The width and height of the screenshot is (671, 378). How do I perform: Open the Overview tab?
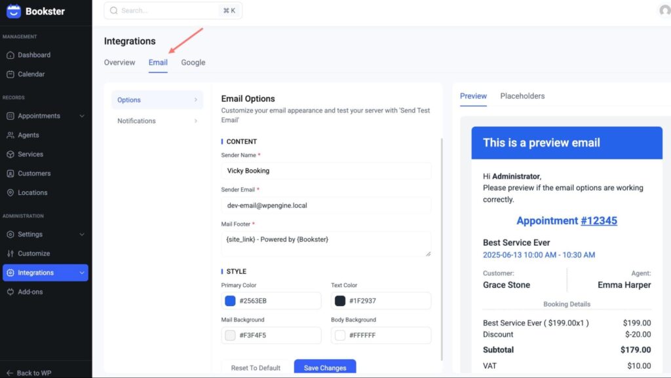pyautogui.click(x=119, y=62)
